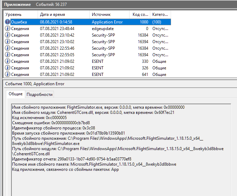The image size is (237, 196).
Task: Click info icon of ESENT event code 641
Action: [x=7, y=75]
